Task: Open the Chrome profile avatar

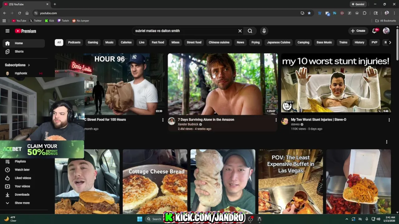Action: pos(387,13)
